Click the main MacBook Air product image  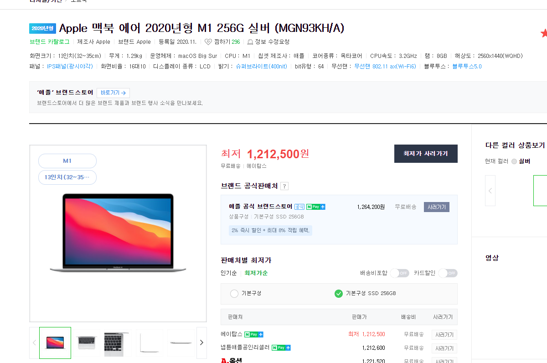click(x=118, y=233)
